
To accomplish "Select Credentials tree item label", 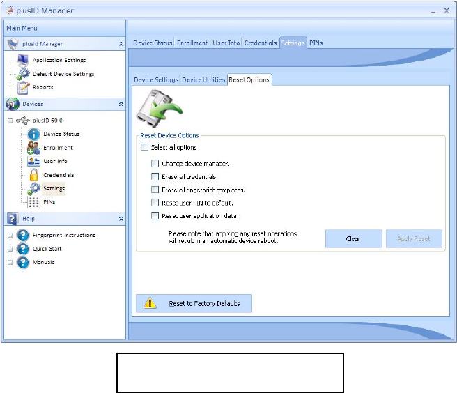I will (59, 175).
